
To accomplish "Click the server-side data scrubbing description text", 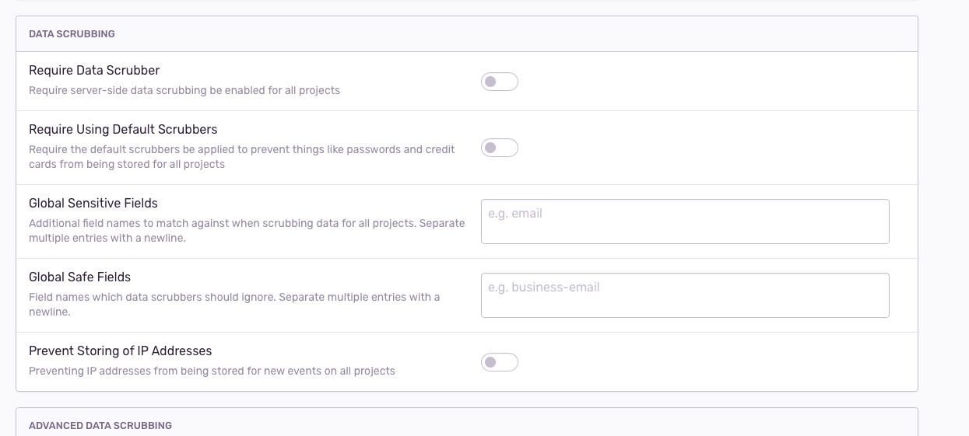I will point(184,90).
